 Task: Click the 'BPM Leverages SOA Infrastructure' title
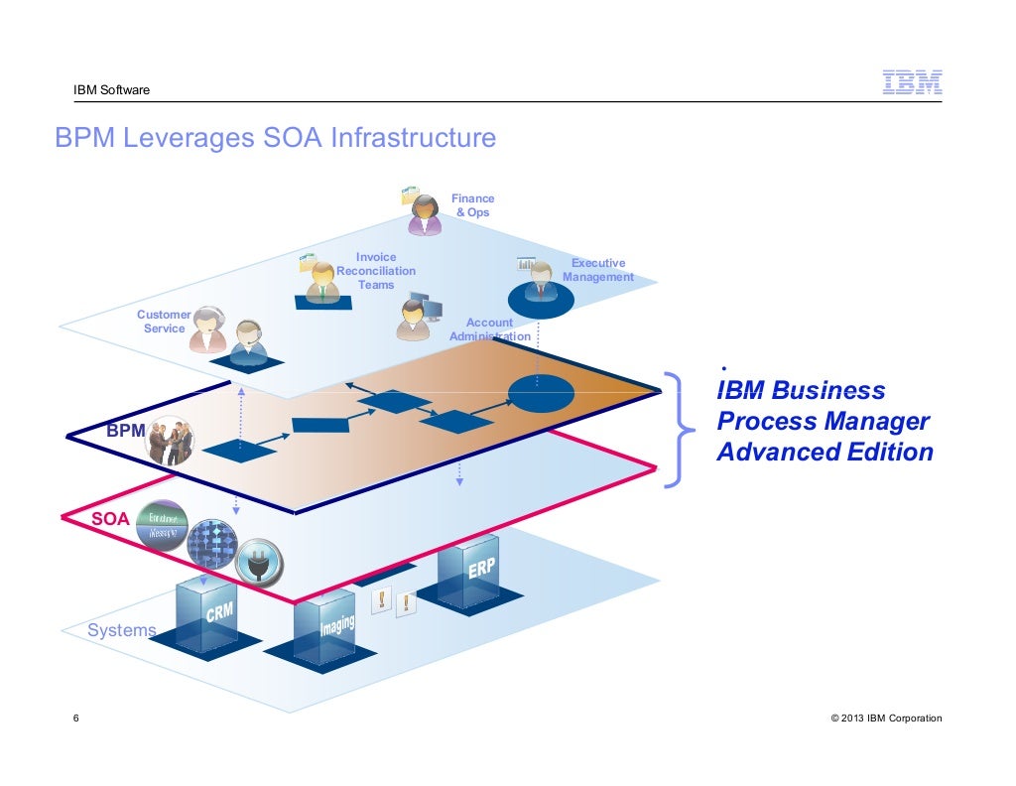click(276, 137)
